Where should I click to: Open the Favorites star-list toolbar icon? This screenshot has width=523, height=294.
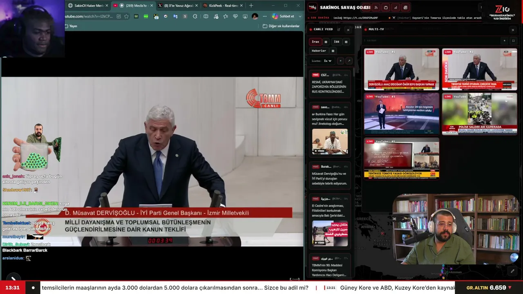[226, 16]
